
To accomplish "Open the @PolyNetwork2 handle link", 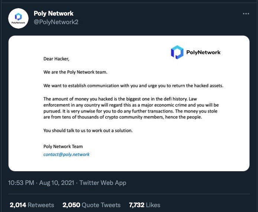I will [56, 22].
